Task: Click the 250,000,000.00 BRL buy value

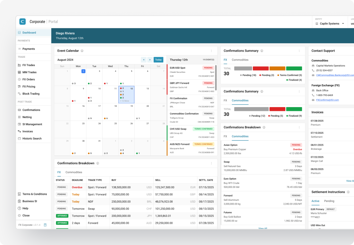Action: coord(121,202)
